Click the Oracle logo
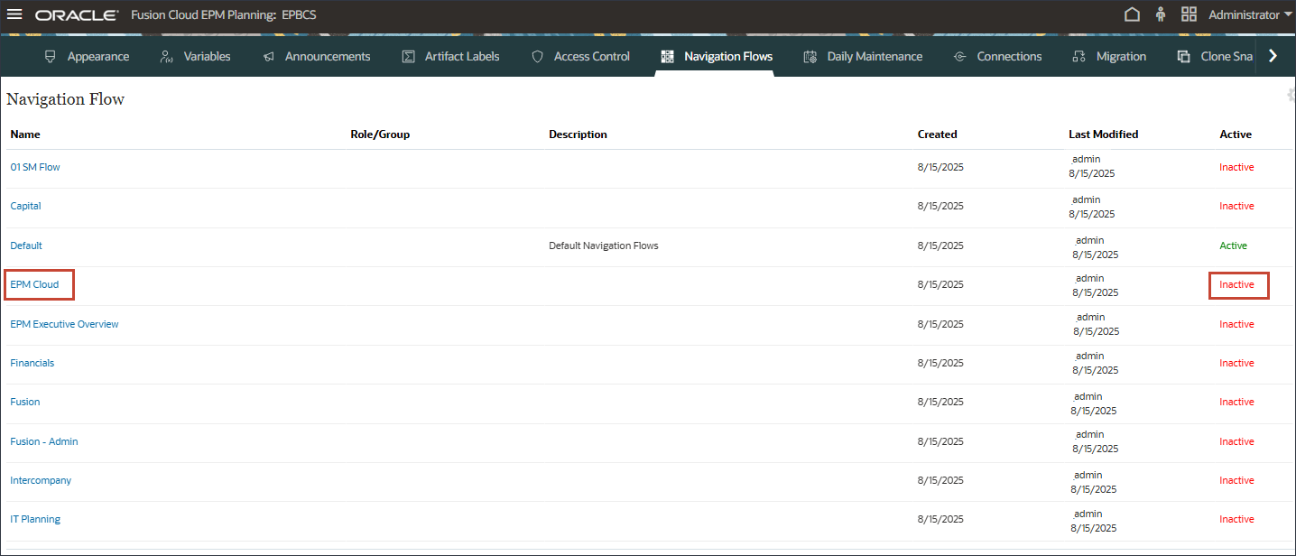The height and width of the screenshot is (556, 1296). click(x=77, y=15)
